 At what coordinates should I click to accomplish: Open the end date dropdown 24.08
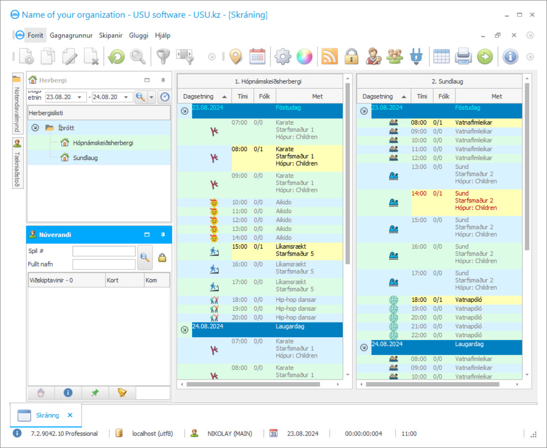126,97
